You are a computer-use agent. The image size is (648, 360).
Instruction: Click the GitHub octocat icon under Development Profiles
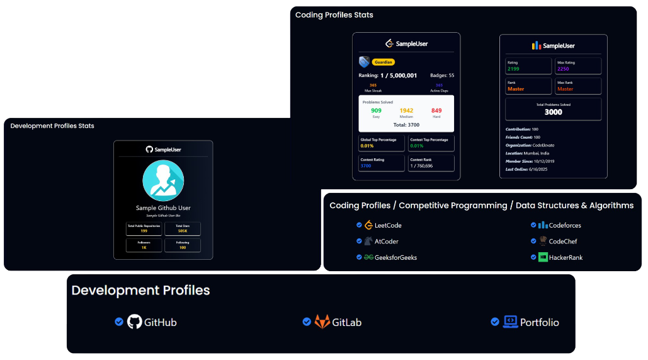(x=134, y=322)
